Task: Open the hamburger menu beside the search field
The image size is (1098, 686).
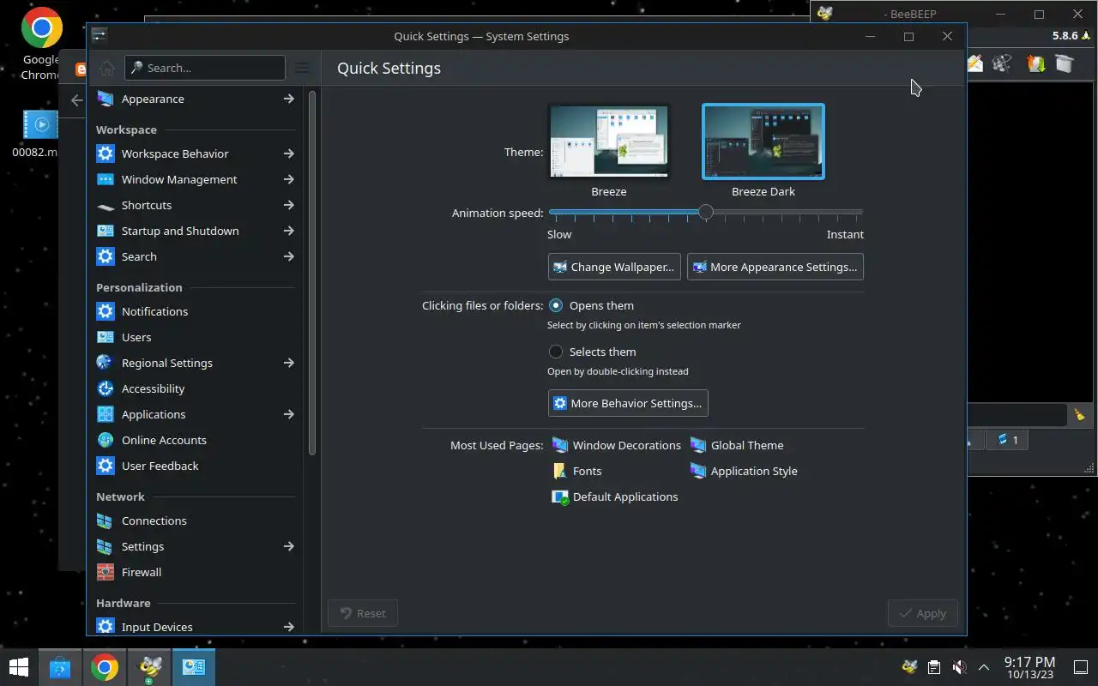Action: click(302, 68)
